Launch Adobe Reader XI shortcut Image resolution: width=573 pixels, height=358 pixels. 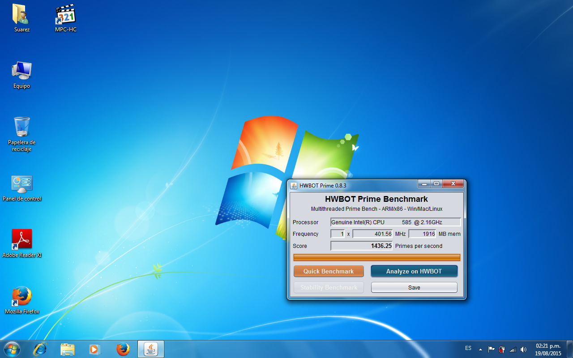tap(21, 243)
